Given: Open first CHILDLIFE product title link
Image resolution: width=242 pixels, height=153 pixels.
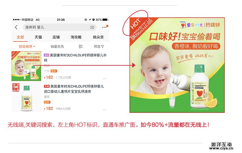Looking at the screenshot, I should (75, 58).
